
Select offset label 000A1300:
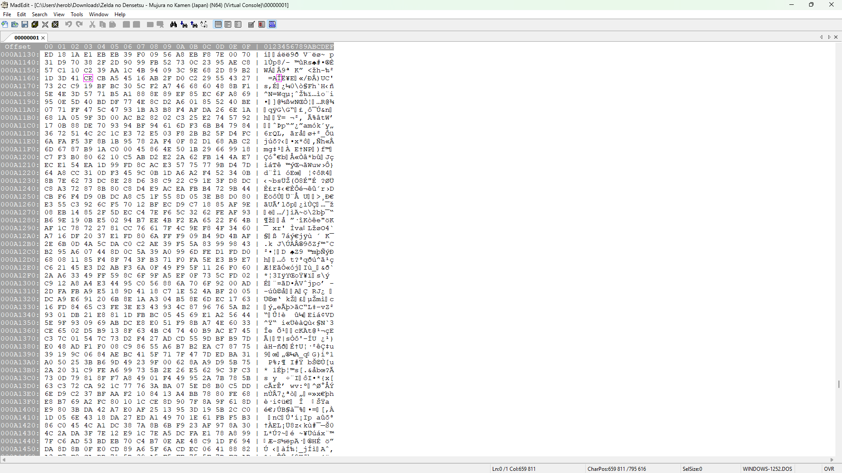20,284
